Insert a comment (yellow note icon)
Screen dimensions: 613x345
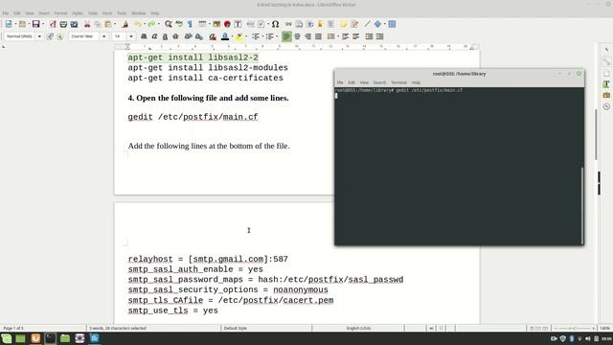[344, 24]
